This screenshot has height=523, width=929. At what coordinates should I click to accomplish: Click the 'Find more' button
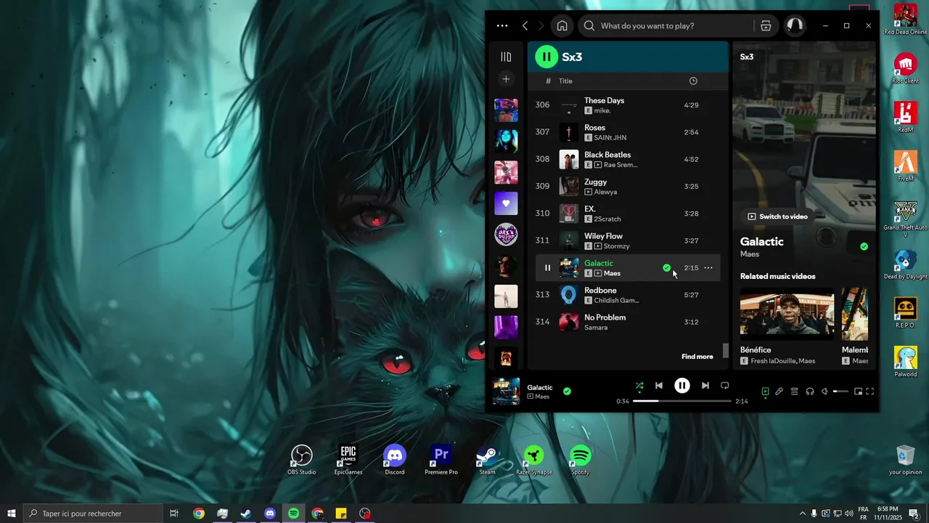[x=697, y=357]
